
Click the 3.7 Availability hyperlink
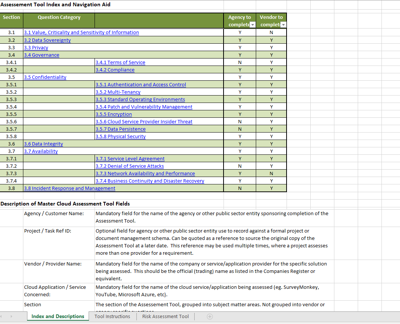[x=41, y=151]
